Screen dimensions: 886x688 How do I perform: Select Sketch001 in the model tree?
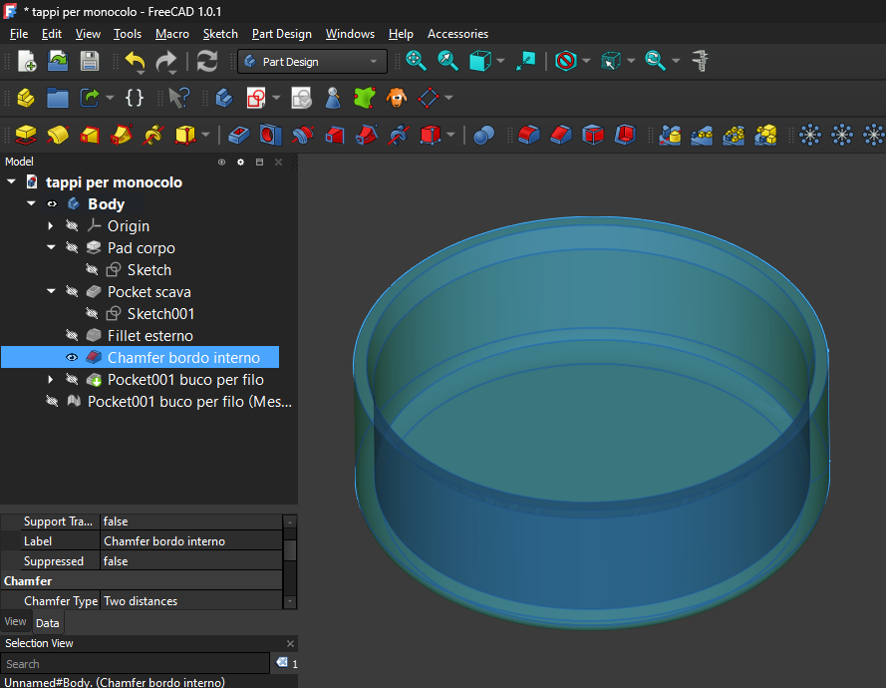(x=160, y=314)
